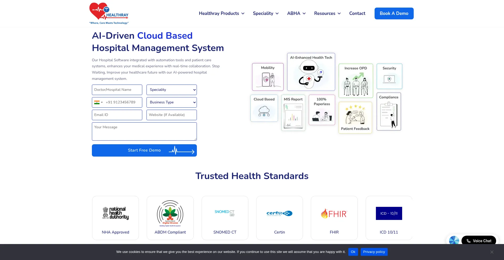The width and height of the screenshot is (504, 260).
Task: Click the MIS Report chart icon
Action: tap(293, 116)
